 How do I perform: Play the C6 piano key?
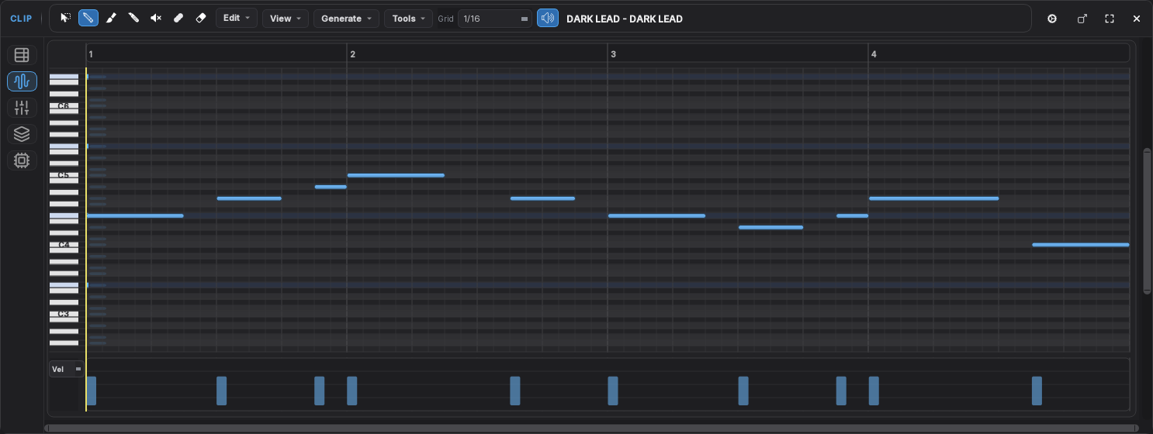click(64, 105)
